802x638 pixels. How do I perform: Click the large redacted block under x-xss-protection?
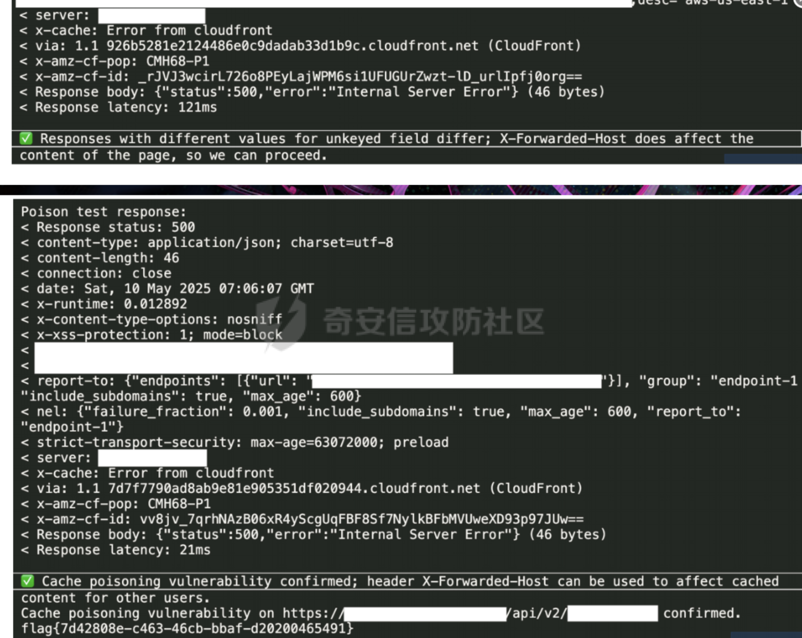pyautogui.click(x=244, y=358)
